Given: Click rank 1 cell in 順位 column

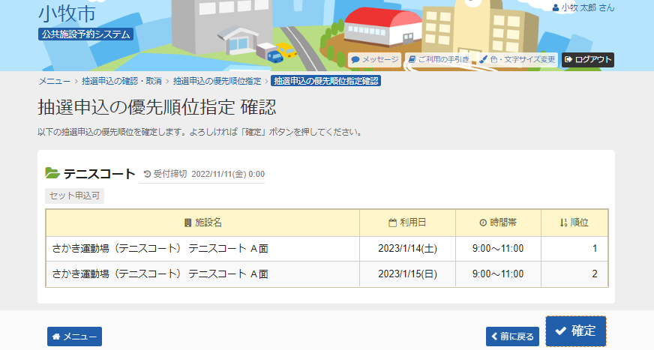Looking at the screenshot, I should 574,249.
